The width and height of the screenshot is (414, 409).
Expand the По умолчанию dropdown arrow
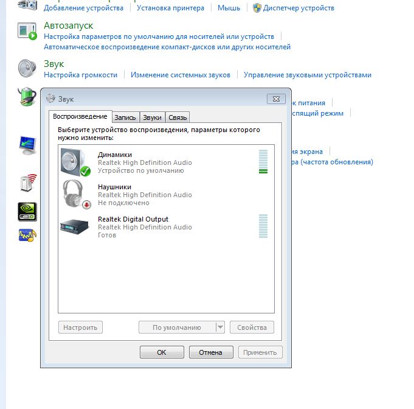(x=220, y=327)
